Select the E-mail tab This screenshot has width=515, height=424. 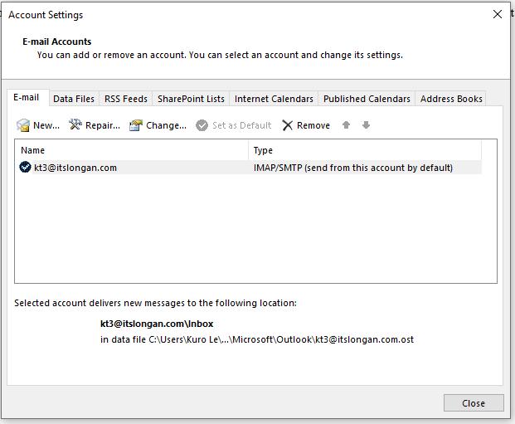26,98
